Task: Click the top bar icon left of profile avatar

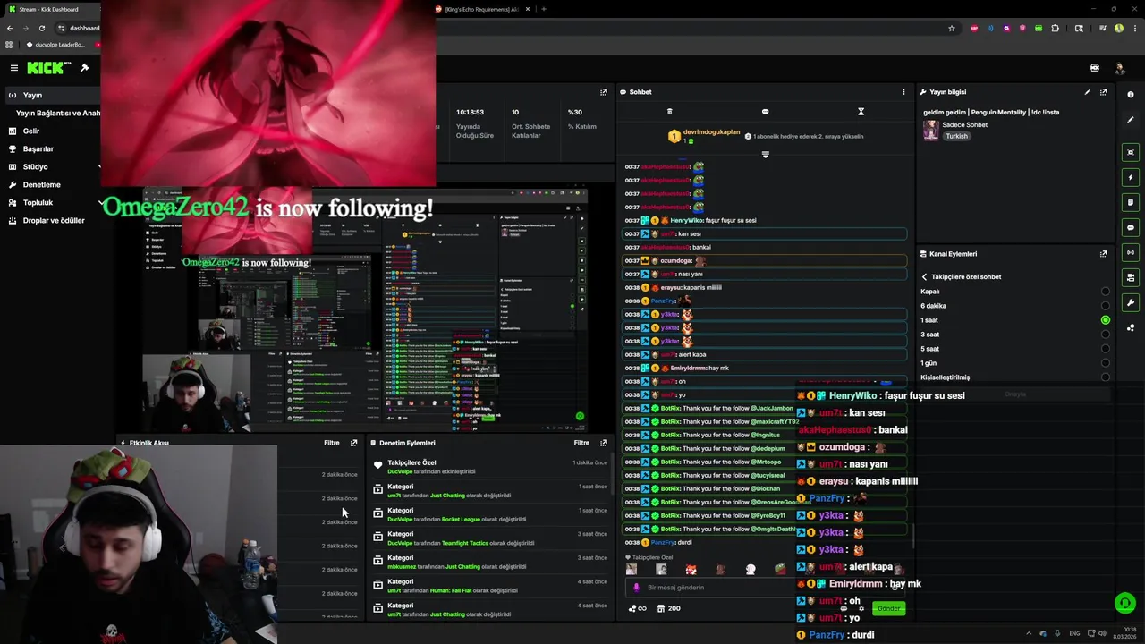Action: click(x=1095, y=68)
